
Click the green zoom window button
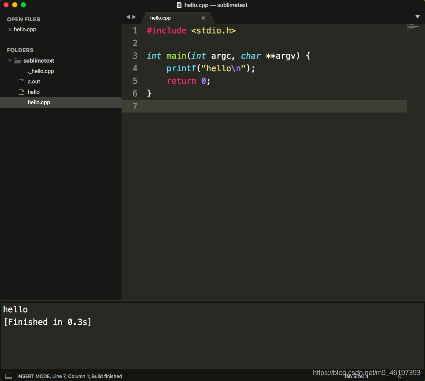click(x=23, y=5)
